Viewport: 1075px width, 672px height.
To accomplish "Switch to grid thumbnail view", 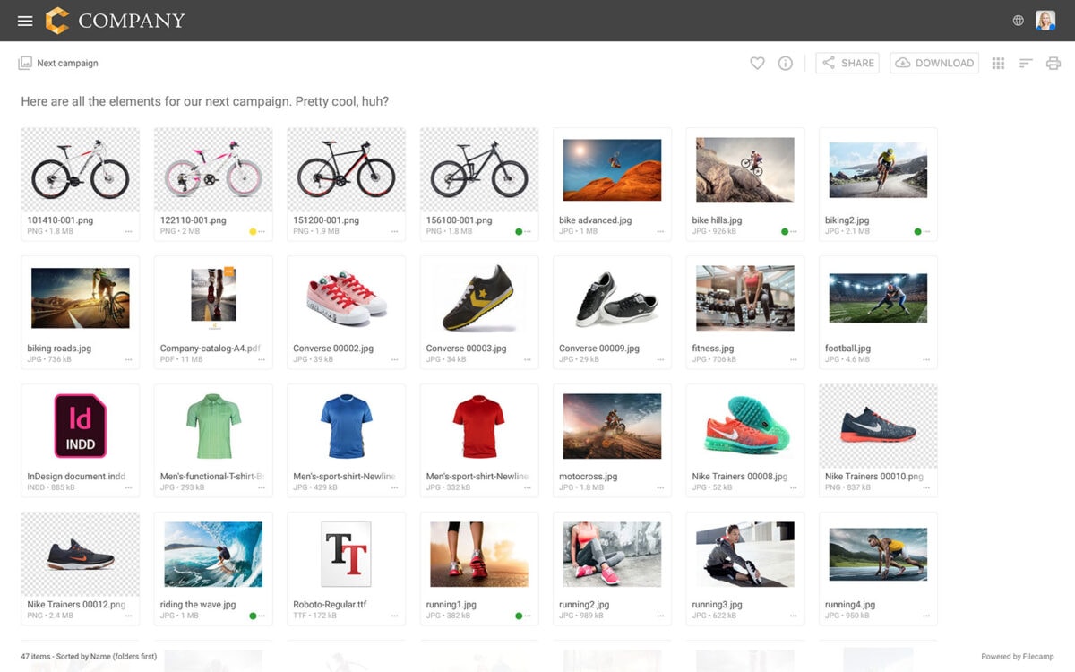I will [x=997, y=63].
